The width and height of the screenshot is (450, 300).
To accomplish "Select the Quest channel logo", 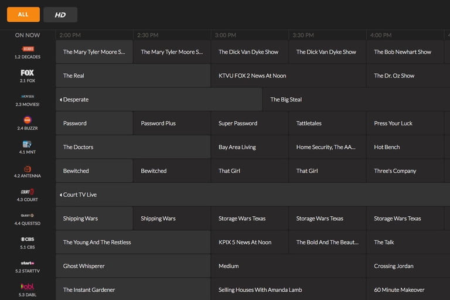I will (28, 216).
